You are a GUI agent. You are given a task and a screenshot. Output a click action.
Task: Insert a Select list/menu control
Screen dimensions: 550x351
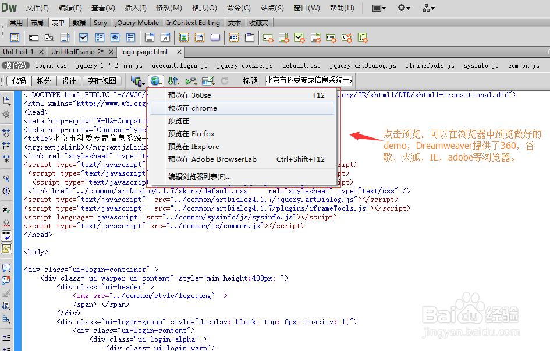tap(150, 37)
